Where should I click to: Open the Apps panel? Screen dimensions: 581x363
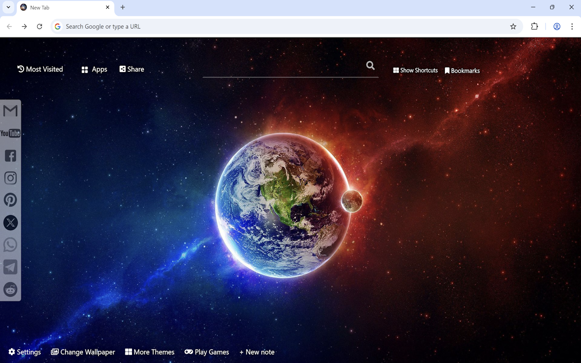point(94,69)
